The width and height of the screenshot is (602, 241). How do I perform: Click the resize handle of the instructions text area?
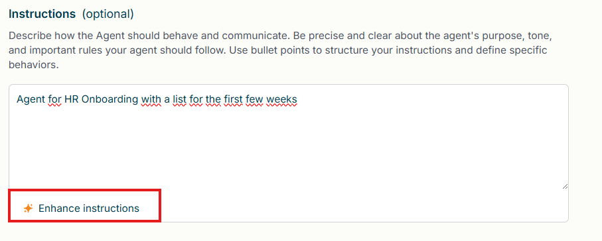point(565,186)
